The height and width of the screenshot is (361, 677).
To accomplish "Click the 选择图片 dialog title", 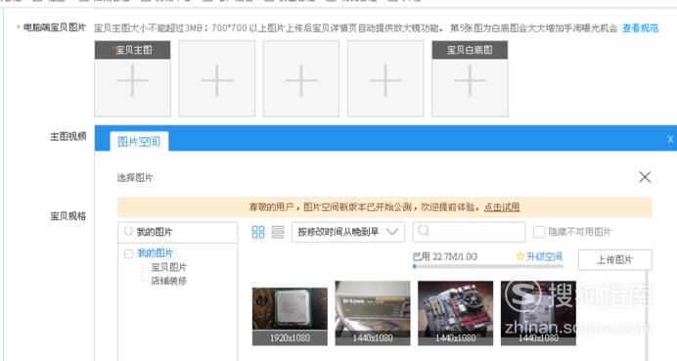I will (x=135, y=177).
